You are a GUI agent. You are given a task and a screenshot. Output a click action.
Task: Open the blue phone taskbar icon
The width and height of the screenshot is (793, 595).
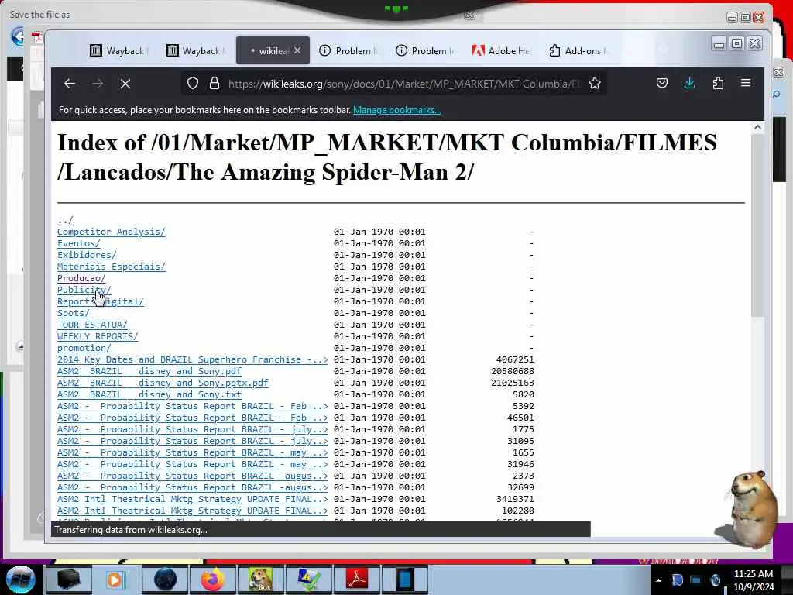[404, 580]
